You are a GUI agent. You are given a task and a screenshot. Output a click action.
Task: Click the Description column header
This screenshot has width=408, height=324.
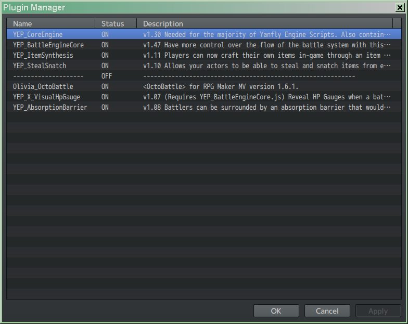click(264, 24)
